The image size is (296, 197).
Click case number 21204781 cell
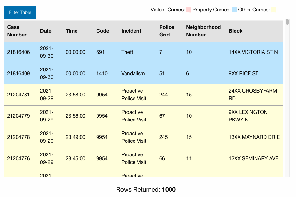coord(18,95)
